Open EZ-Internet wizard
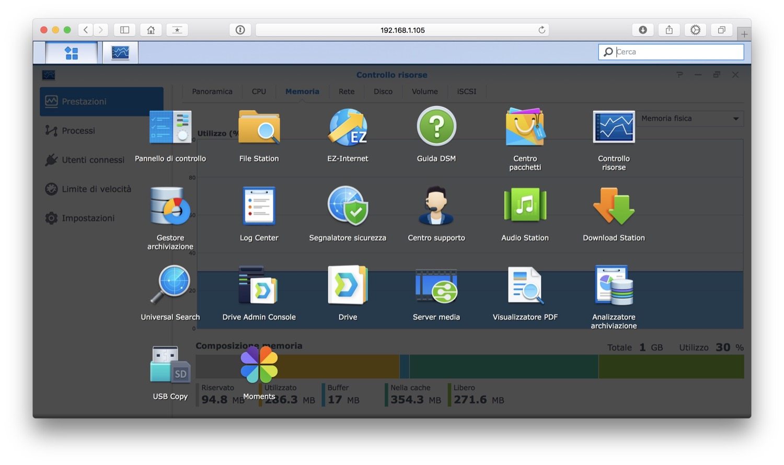 (x=348, y=127)
